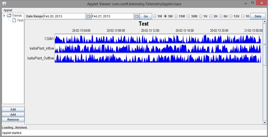The width and height of the screenshot is (268, 137).
Task: Click the Add trend button
Action: point(13,114)
